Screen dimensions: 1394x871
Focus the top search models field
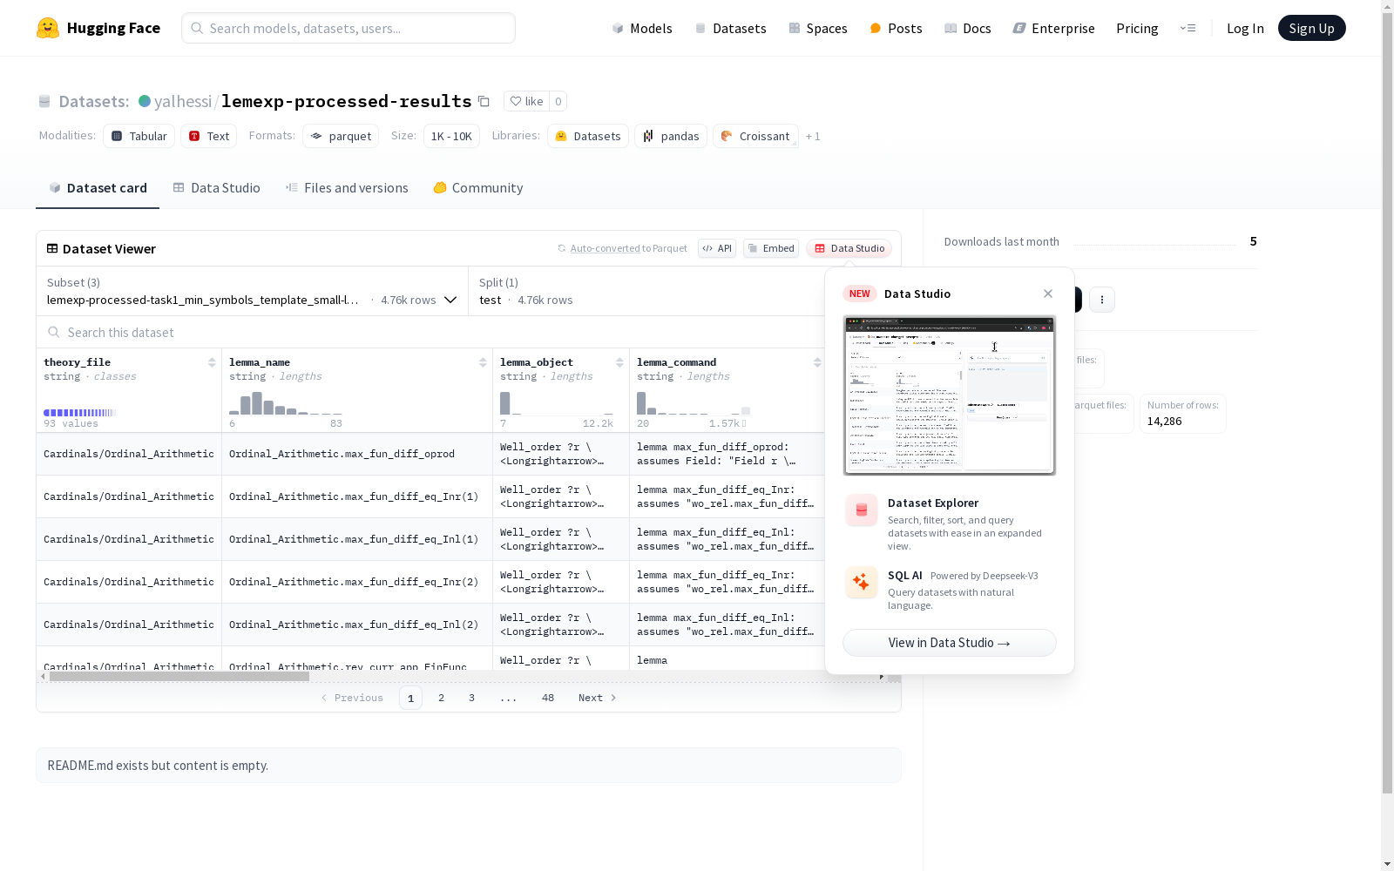pyautogui.click(x=348, y=28)
